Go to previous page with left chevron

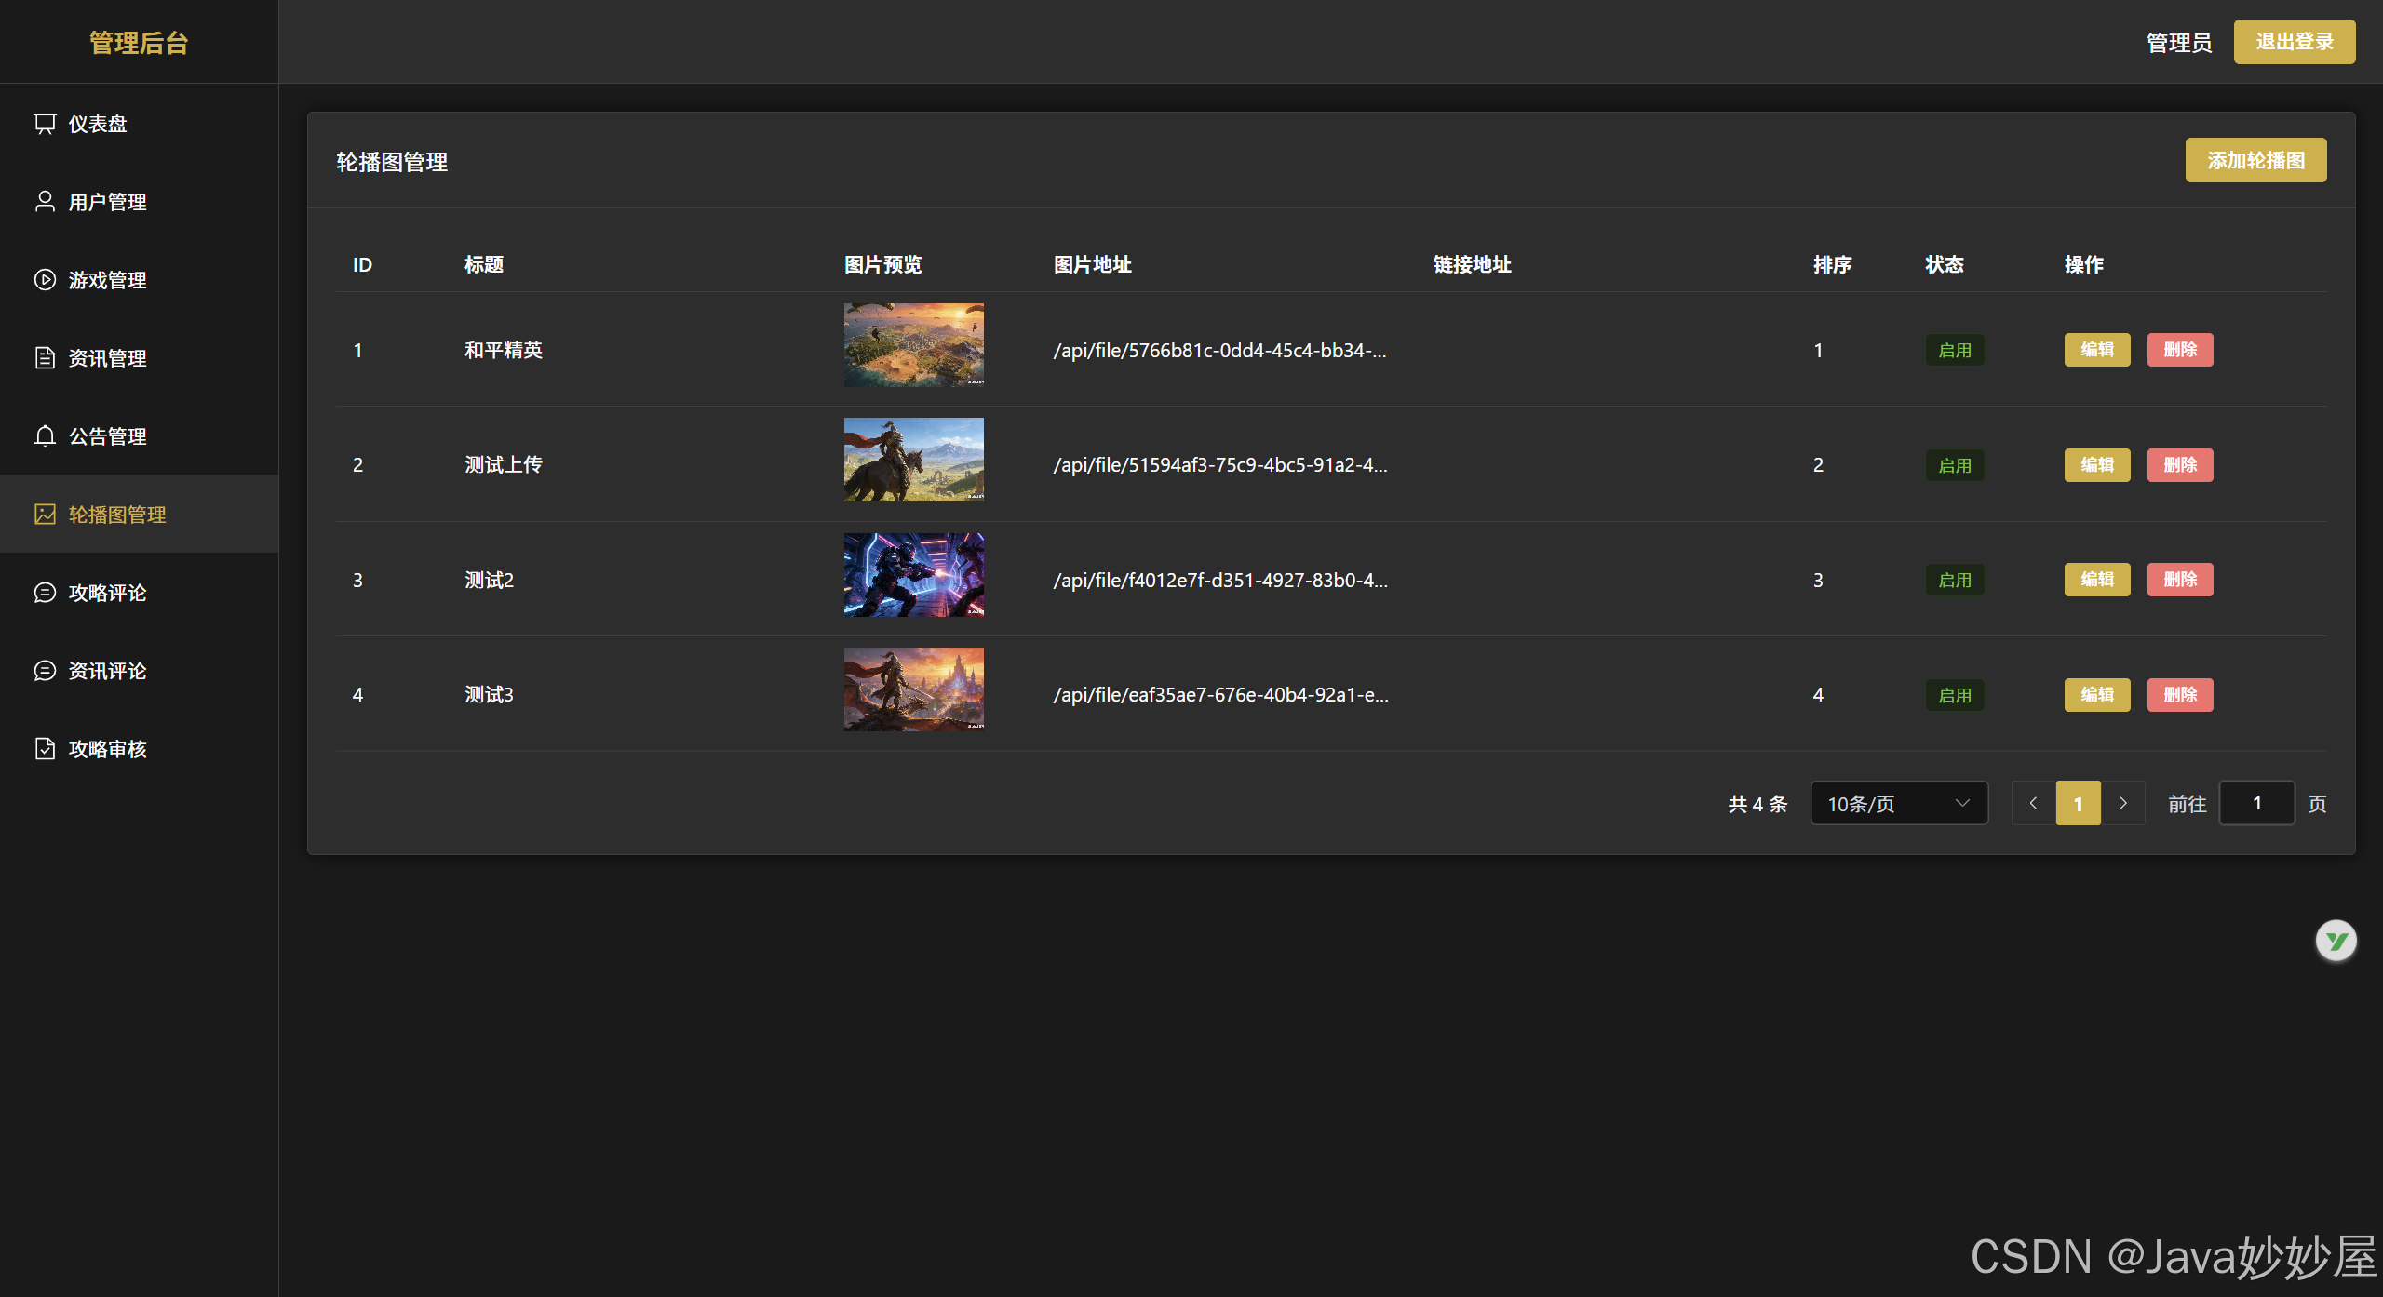(x=2033, y=803)
